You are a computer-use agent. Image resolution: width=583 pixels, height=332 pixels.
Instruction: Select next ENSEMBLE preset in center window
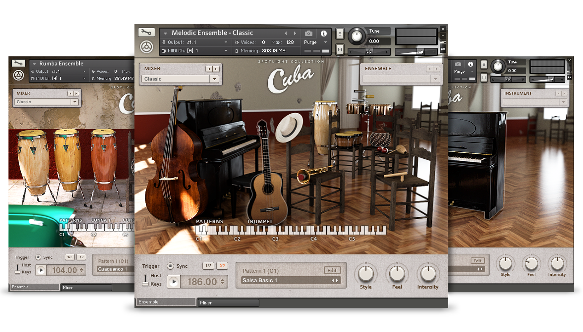(436, 69)
